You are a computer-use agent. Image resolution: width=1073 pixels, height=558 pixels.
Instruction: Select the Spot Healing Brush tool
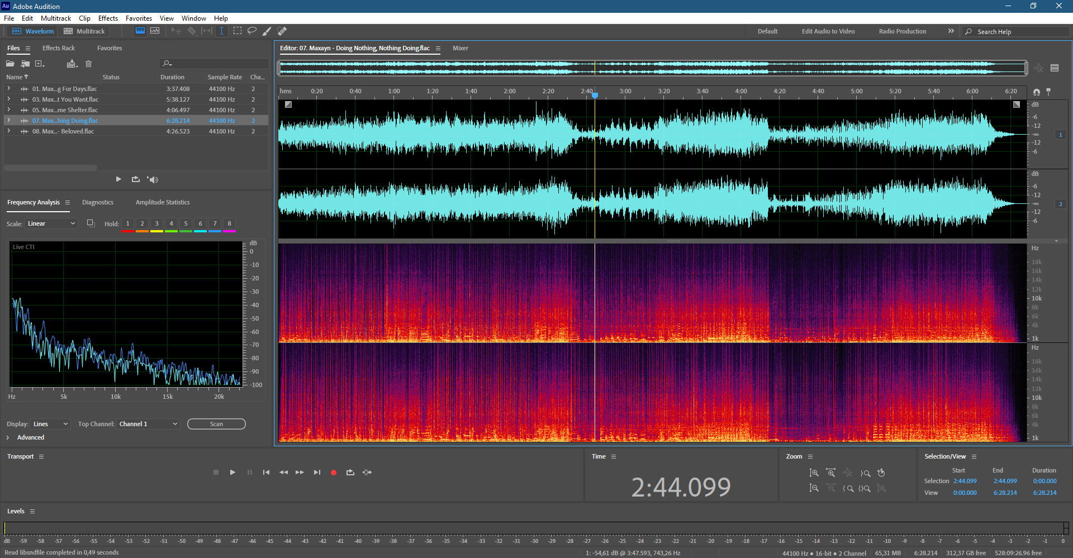pyautogui.click(x=282, y=31)
